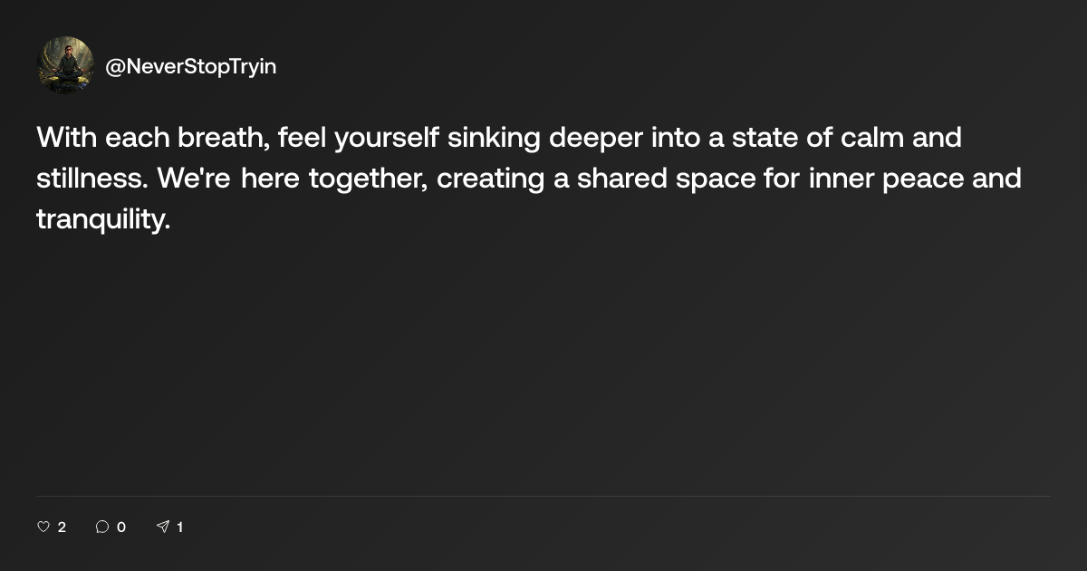This screenshot has width=1087, height=571.
Task: Open comments via the speech bubble icon
Action: [102, 527]
